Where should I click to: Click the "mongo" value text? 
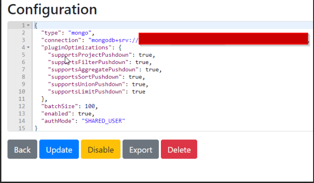(80, 33)
